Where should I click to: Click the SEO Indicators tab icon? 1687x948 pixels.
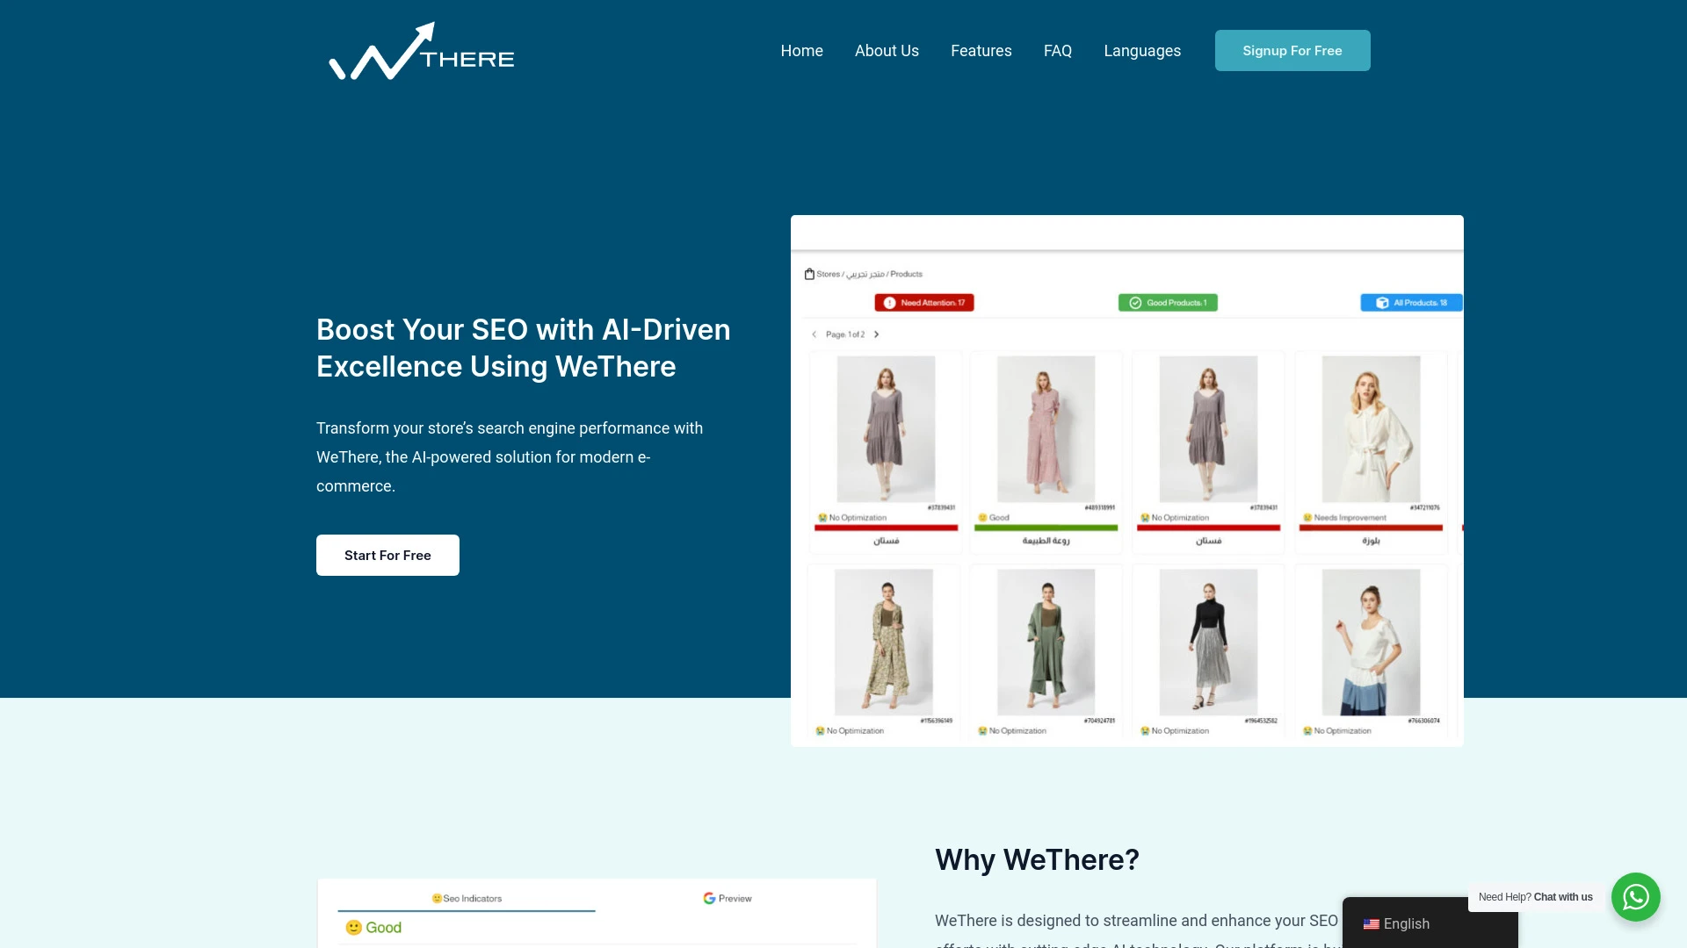438,898
